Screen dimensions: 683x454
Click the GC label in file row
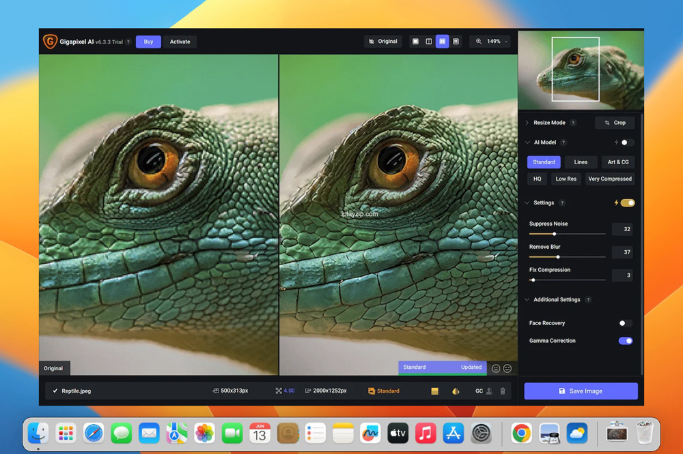[479, 391]
